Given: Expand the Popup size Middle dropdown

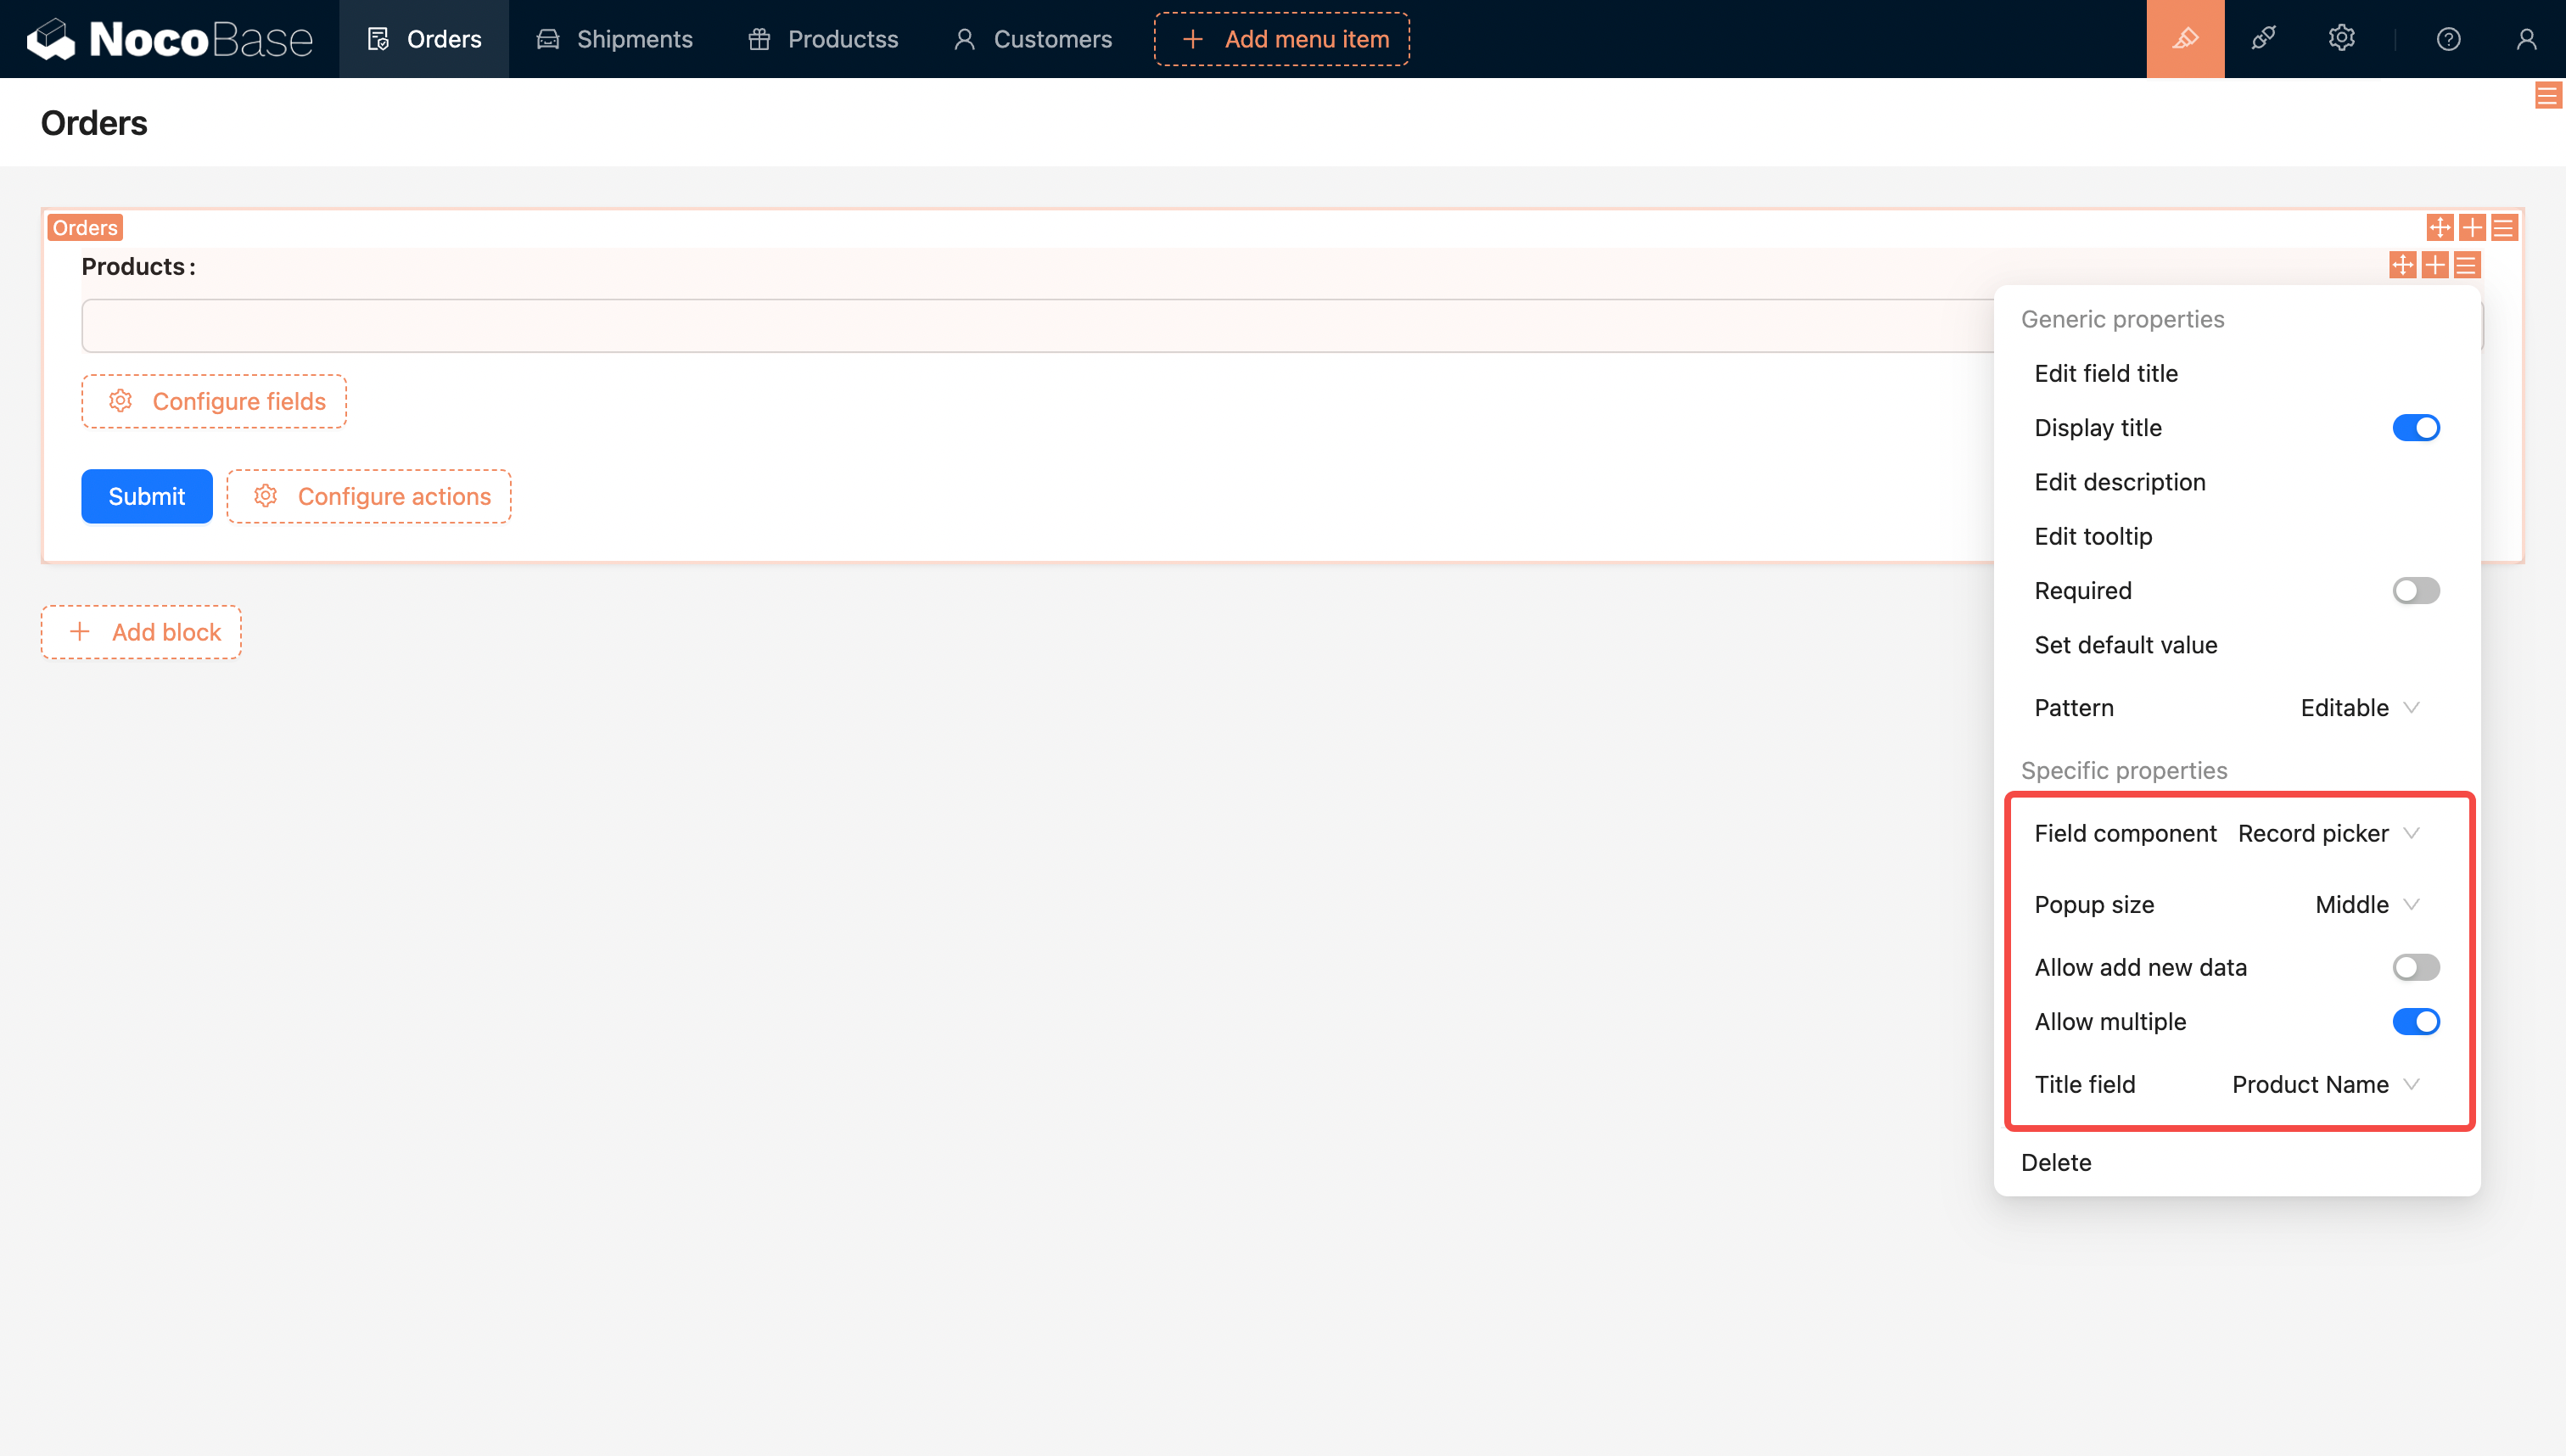Looking at the screenshot, I should (x=2365, y=904).
